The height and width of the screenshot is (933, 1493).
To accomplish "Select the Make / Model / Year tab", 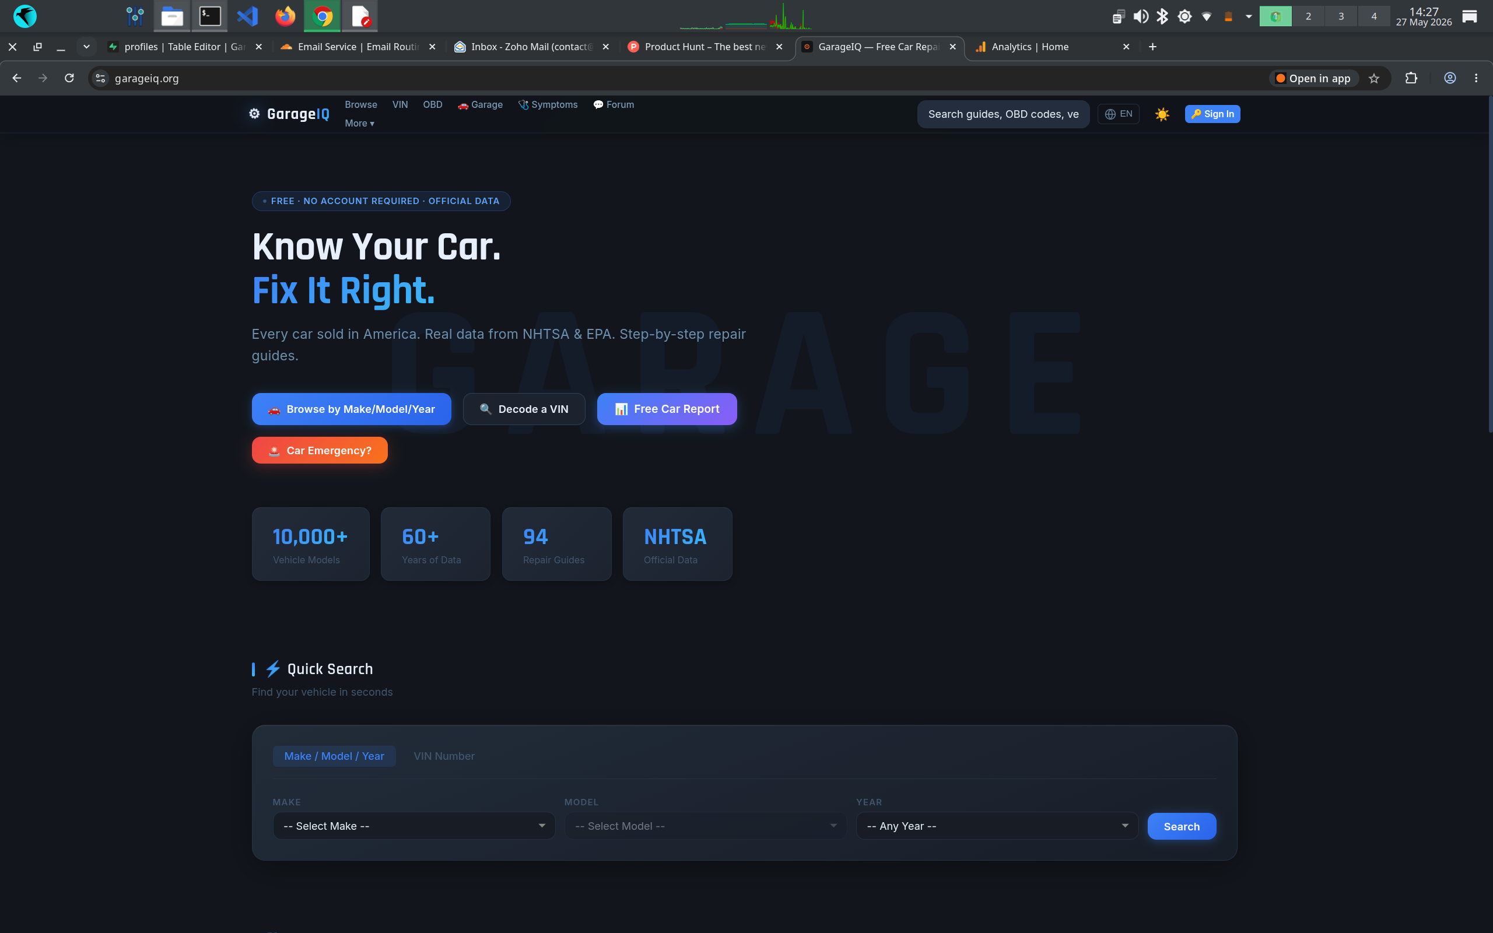I will click(334, 756).
